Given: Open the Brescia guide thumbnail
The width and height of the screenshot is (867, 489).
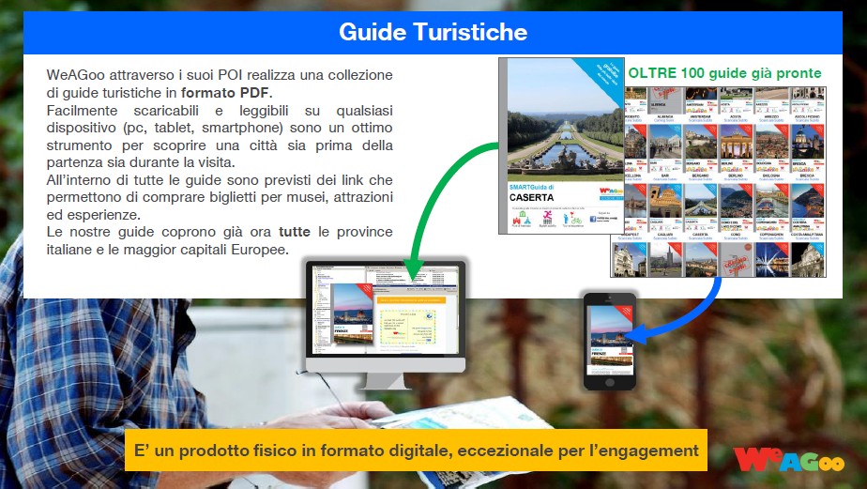Looking at the screenshot, I should (x=807, y=149).
